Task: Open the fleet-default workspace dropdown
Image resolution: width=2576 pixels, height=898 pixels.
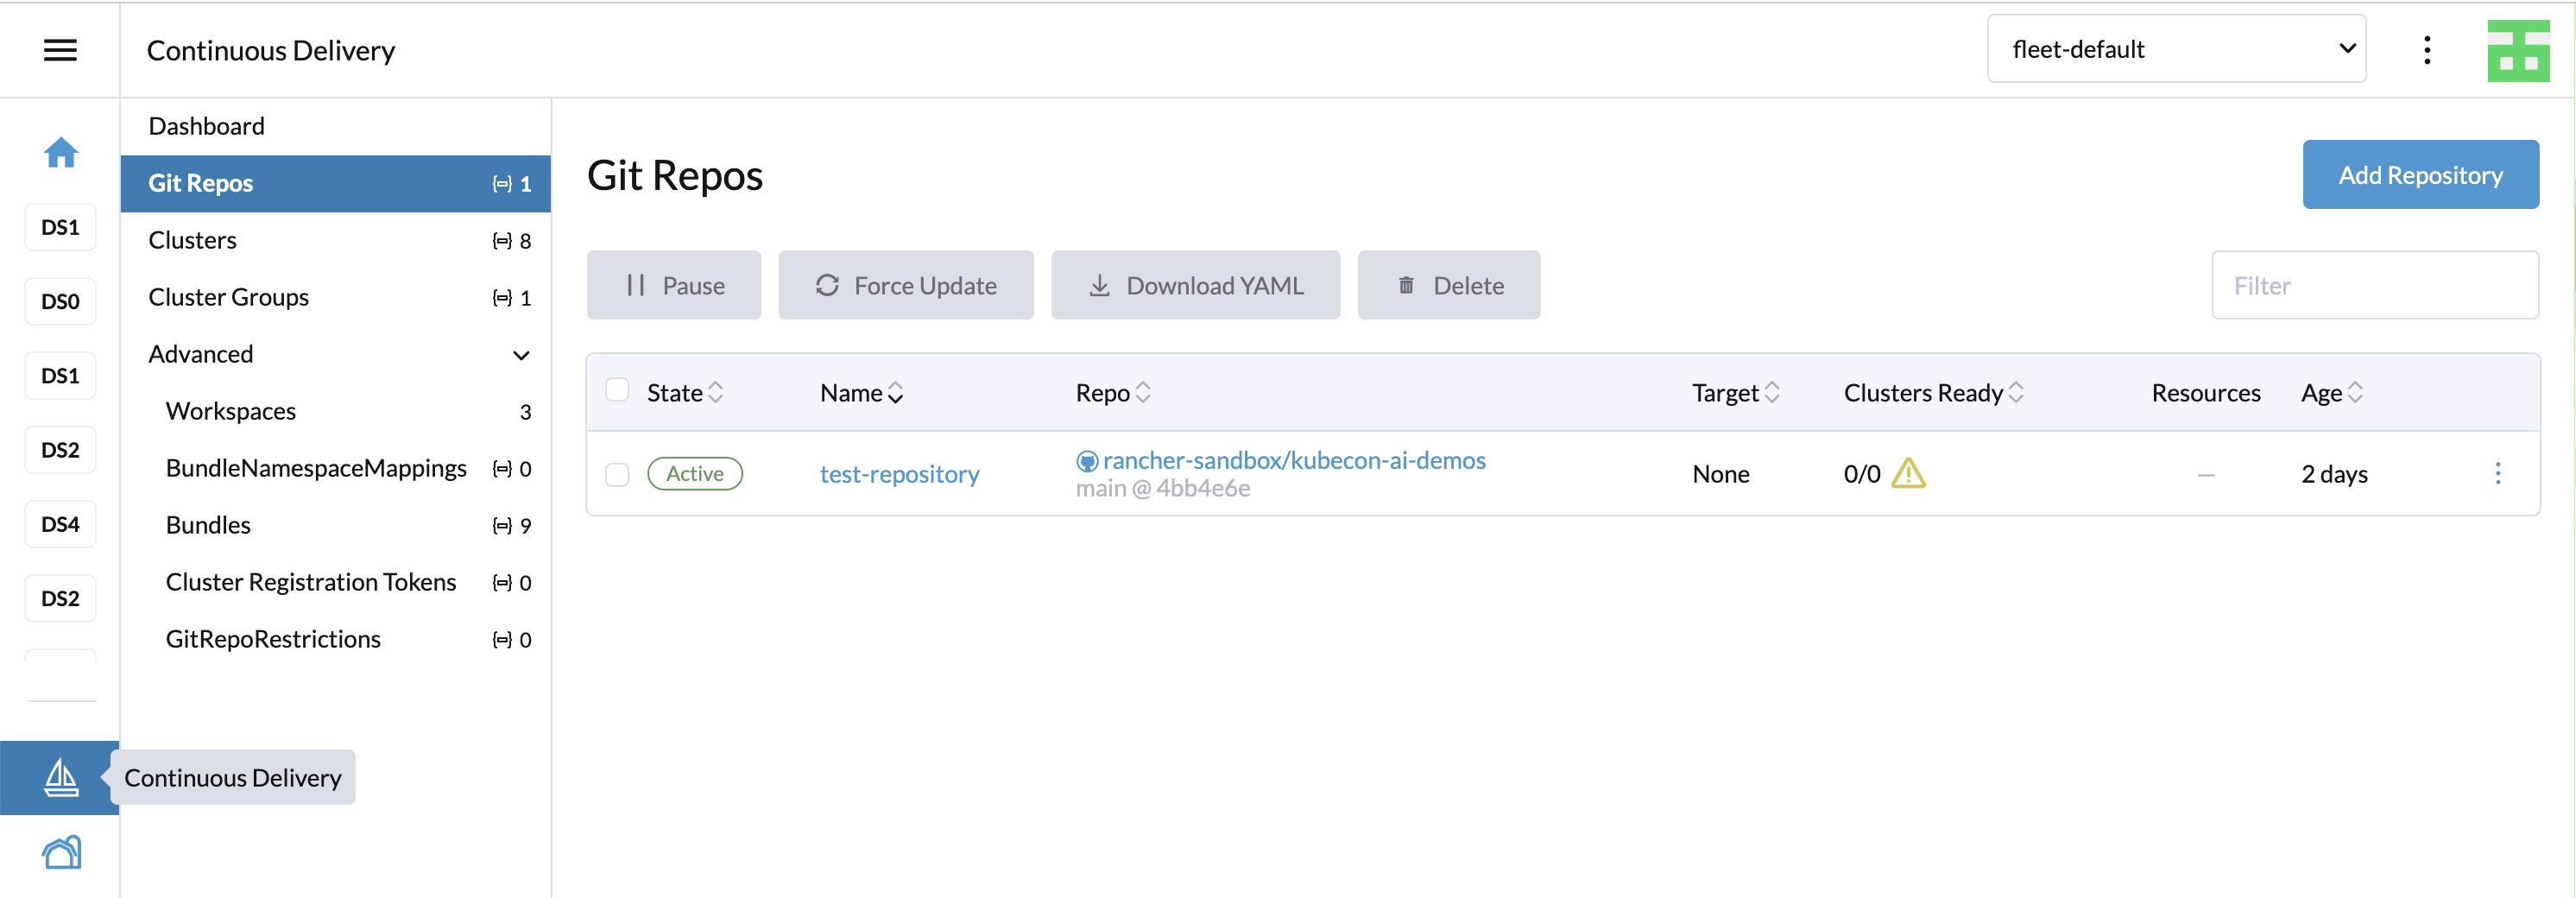Action: click(2175, 49)
